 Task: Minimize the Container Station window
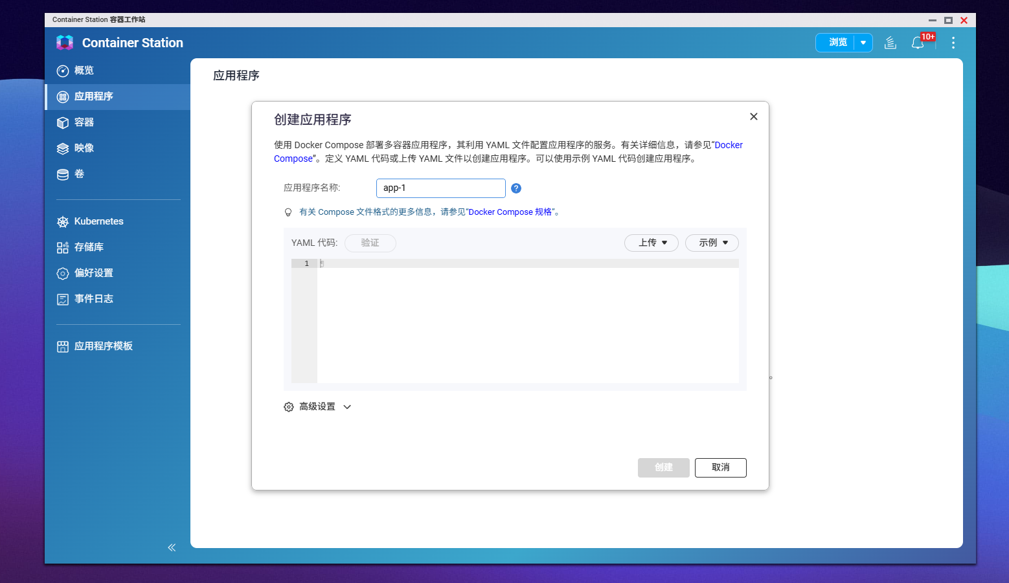[x=933, y=20]
